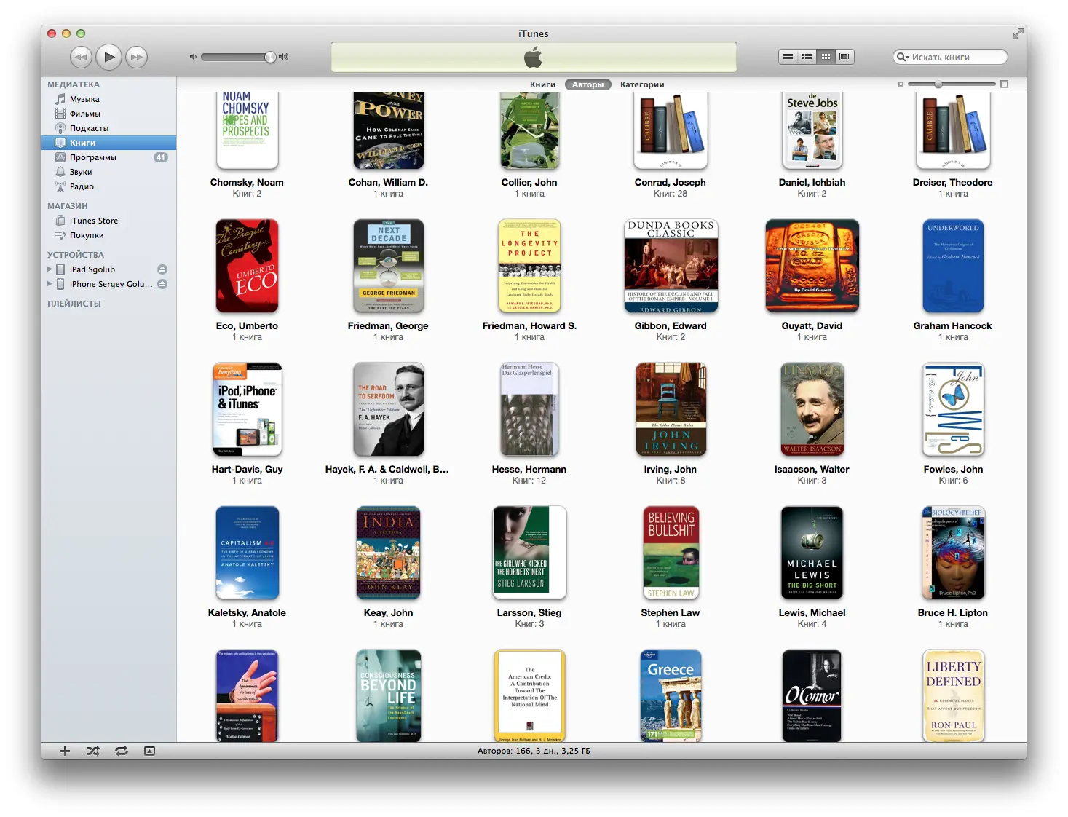Open Isaacson, Walter Einstein cover
Screen dimensions: 1068x817
812,409
